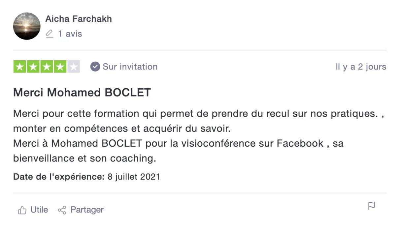Click the fourth green star
396x230 pixels.
coord(60,67)
